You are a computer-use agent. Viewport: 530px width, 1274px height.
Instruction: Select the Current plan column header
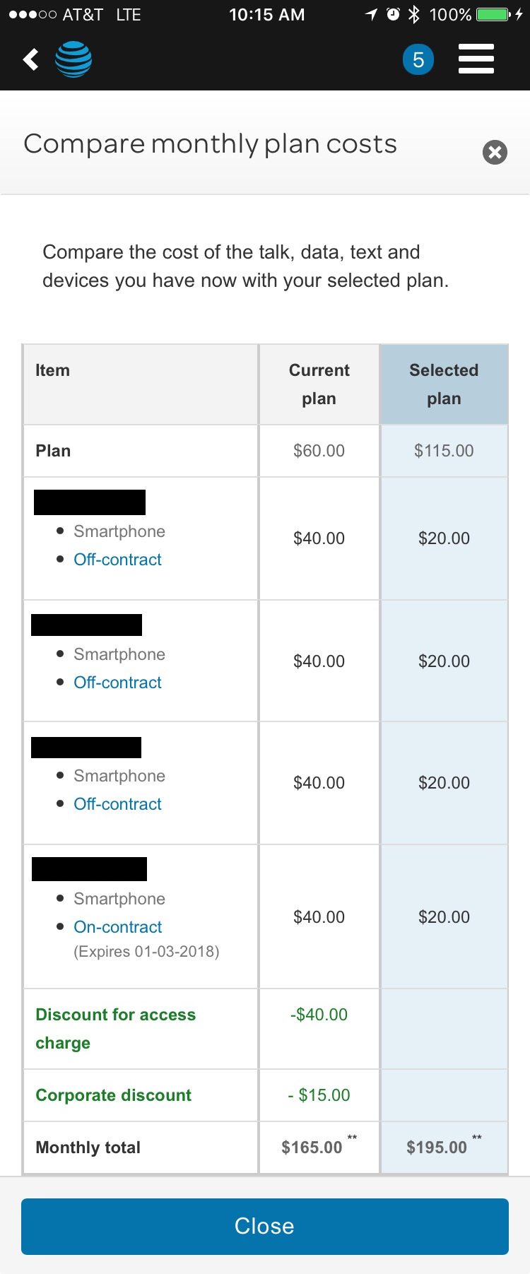click(319, 384)
